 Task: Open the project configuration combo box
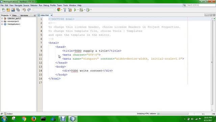coord(45,10)
